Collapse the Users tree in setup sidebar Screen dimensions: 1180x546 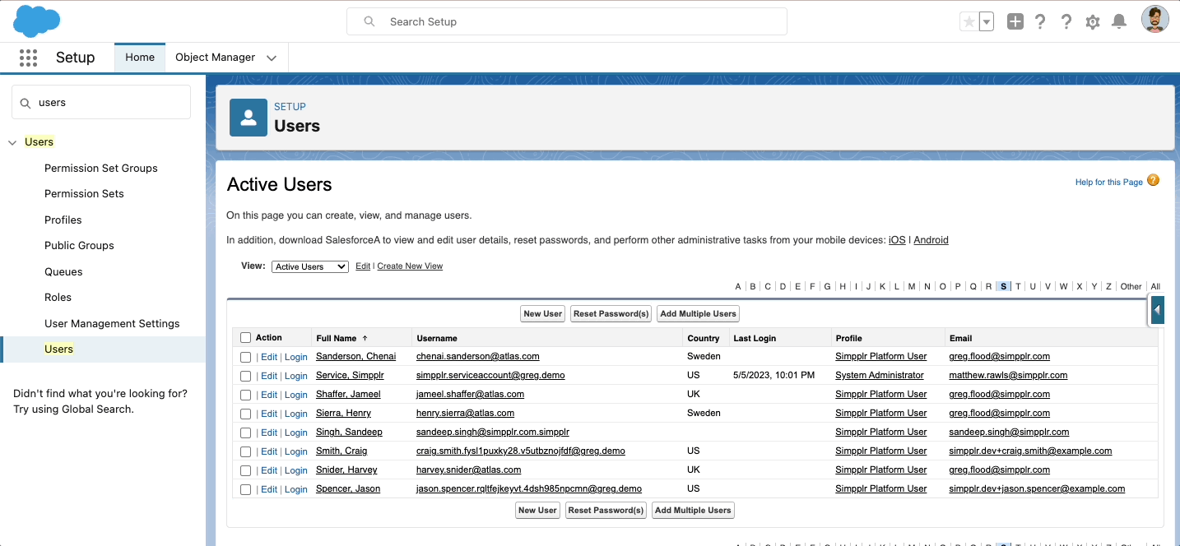pos(12,141)
